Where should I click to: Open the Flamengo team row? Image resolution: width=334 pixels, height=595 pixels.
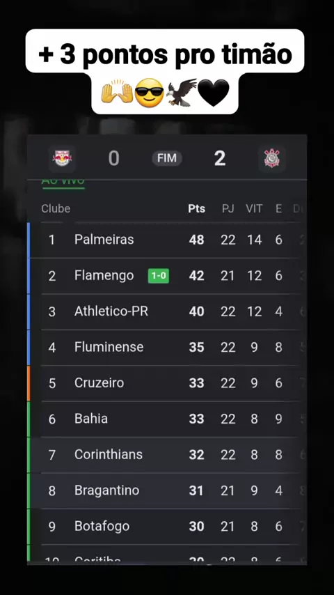pyautogui.click(x=167, y=275)
